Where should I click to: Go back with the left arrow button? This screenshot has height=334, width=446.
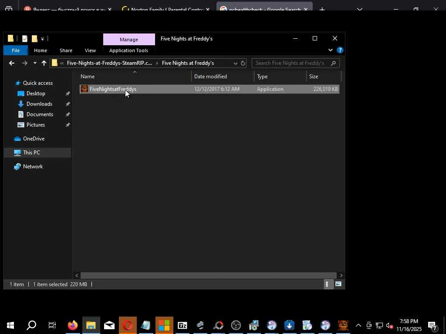[12, 63]
